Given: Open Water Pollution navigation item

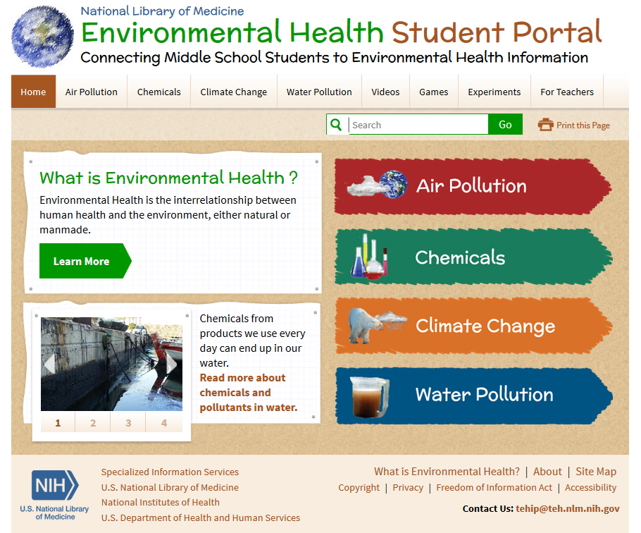Looking at the screenshot, I should coord(319,92).
